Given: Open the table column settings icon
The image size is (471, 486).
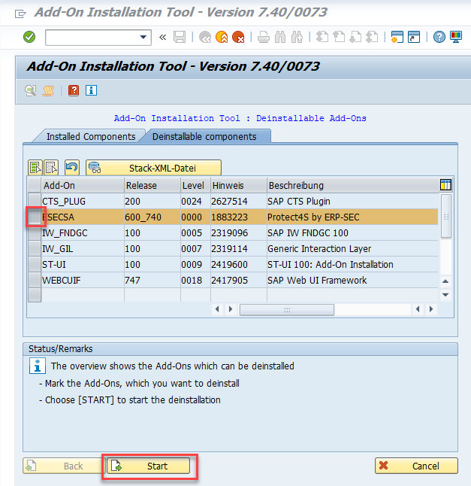Looking at the screenshot, I should (445, 185).
